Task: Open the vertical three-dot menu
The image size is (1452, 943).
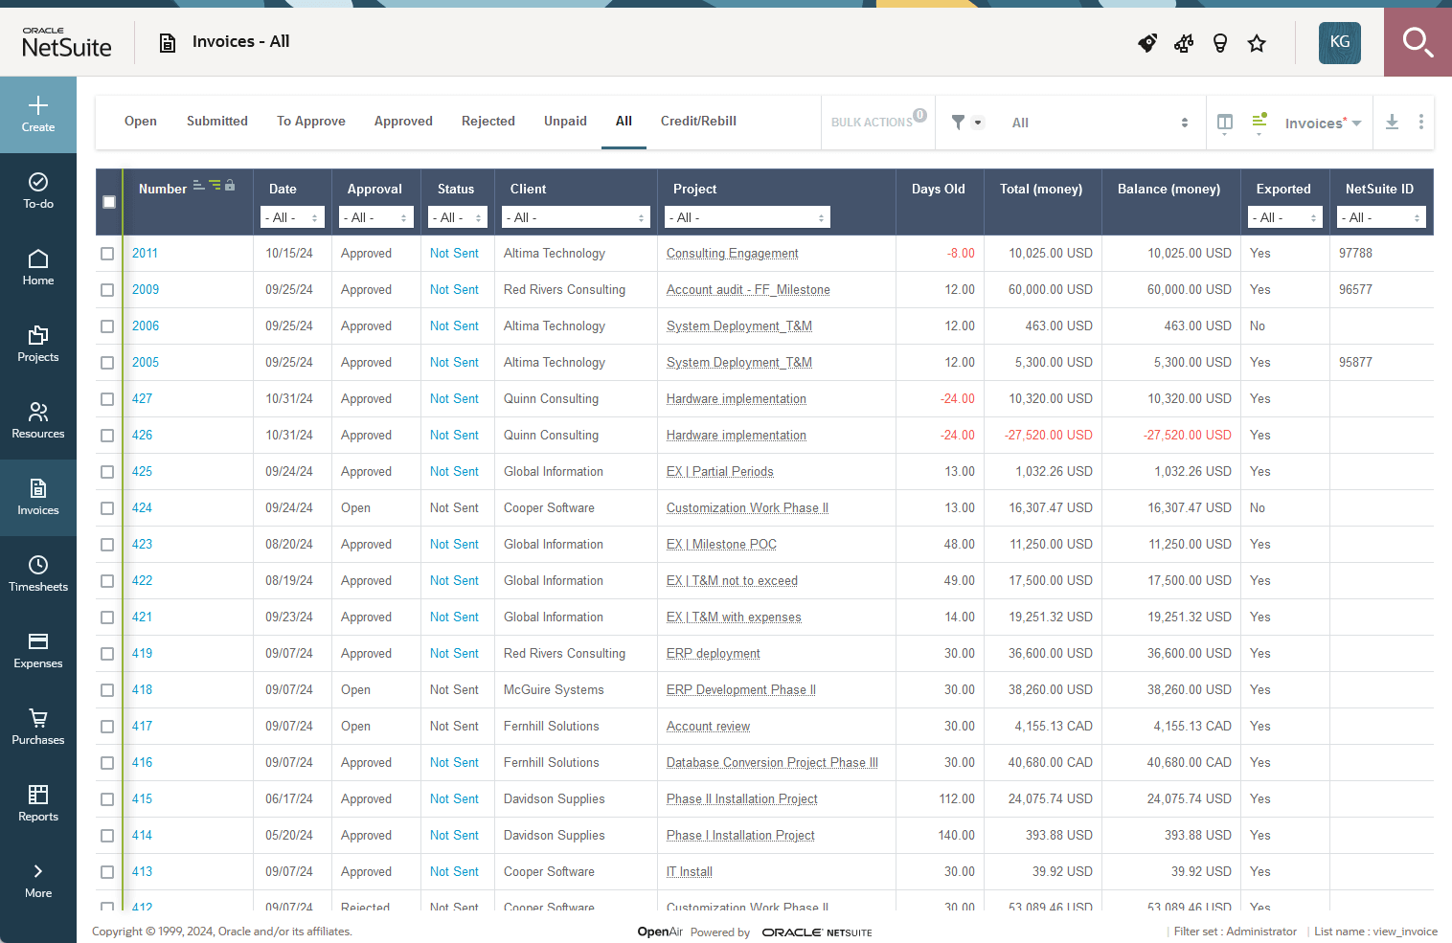Action: pyautogui.click(x=1421, y=122)
